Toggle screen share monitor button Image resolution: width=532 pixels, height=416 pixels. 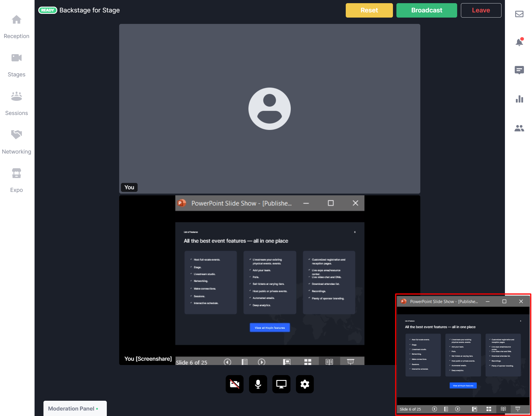[x=281, y=384]
